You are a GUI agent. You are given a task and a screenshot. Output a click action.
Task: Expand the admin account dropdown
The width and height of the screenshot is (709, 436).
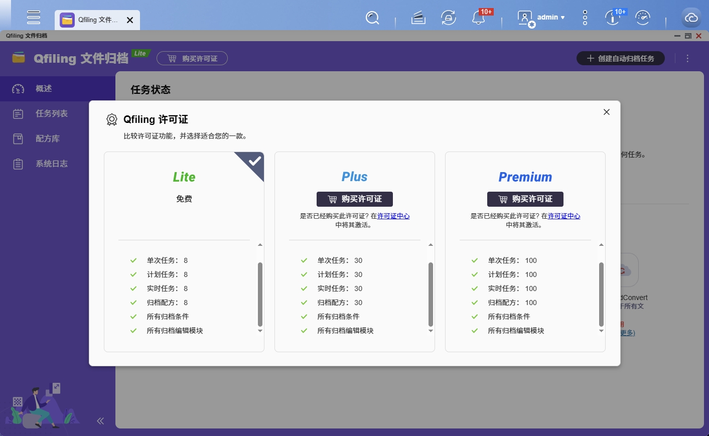pos(551,18)
